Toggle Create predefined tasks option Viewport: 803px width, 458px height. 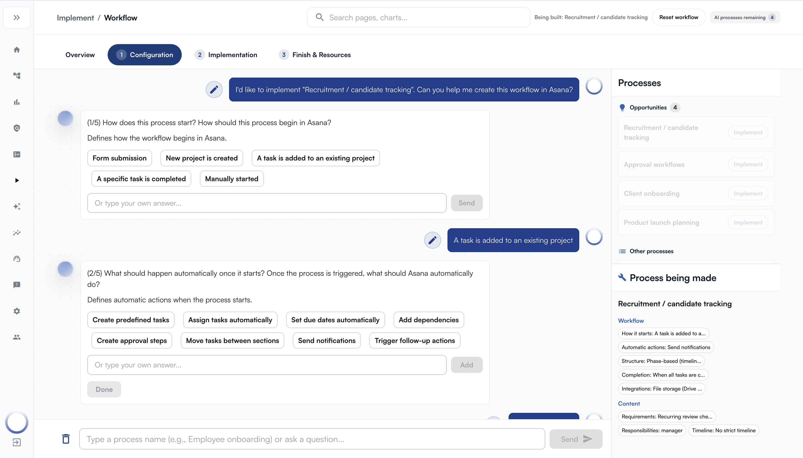[x=130, y=320]
